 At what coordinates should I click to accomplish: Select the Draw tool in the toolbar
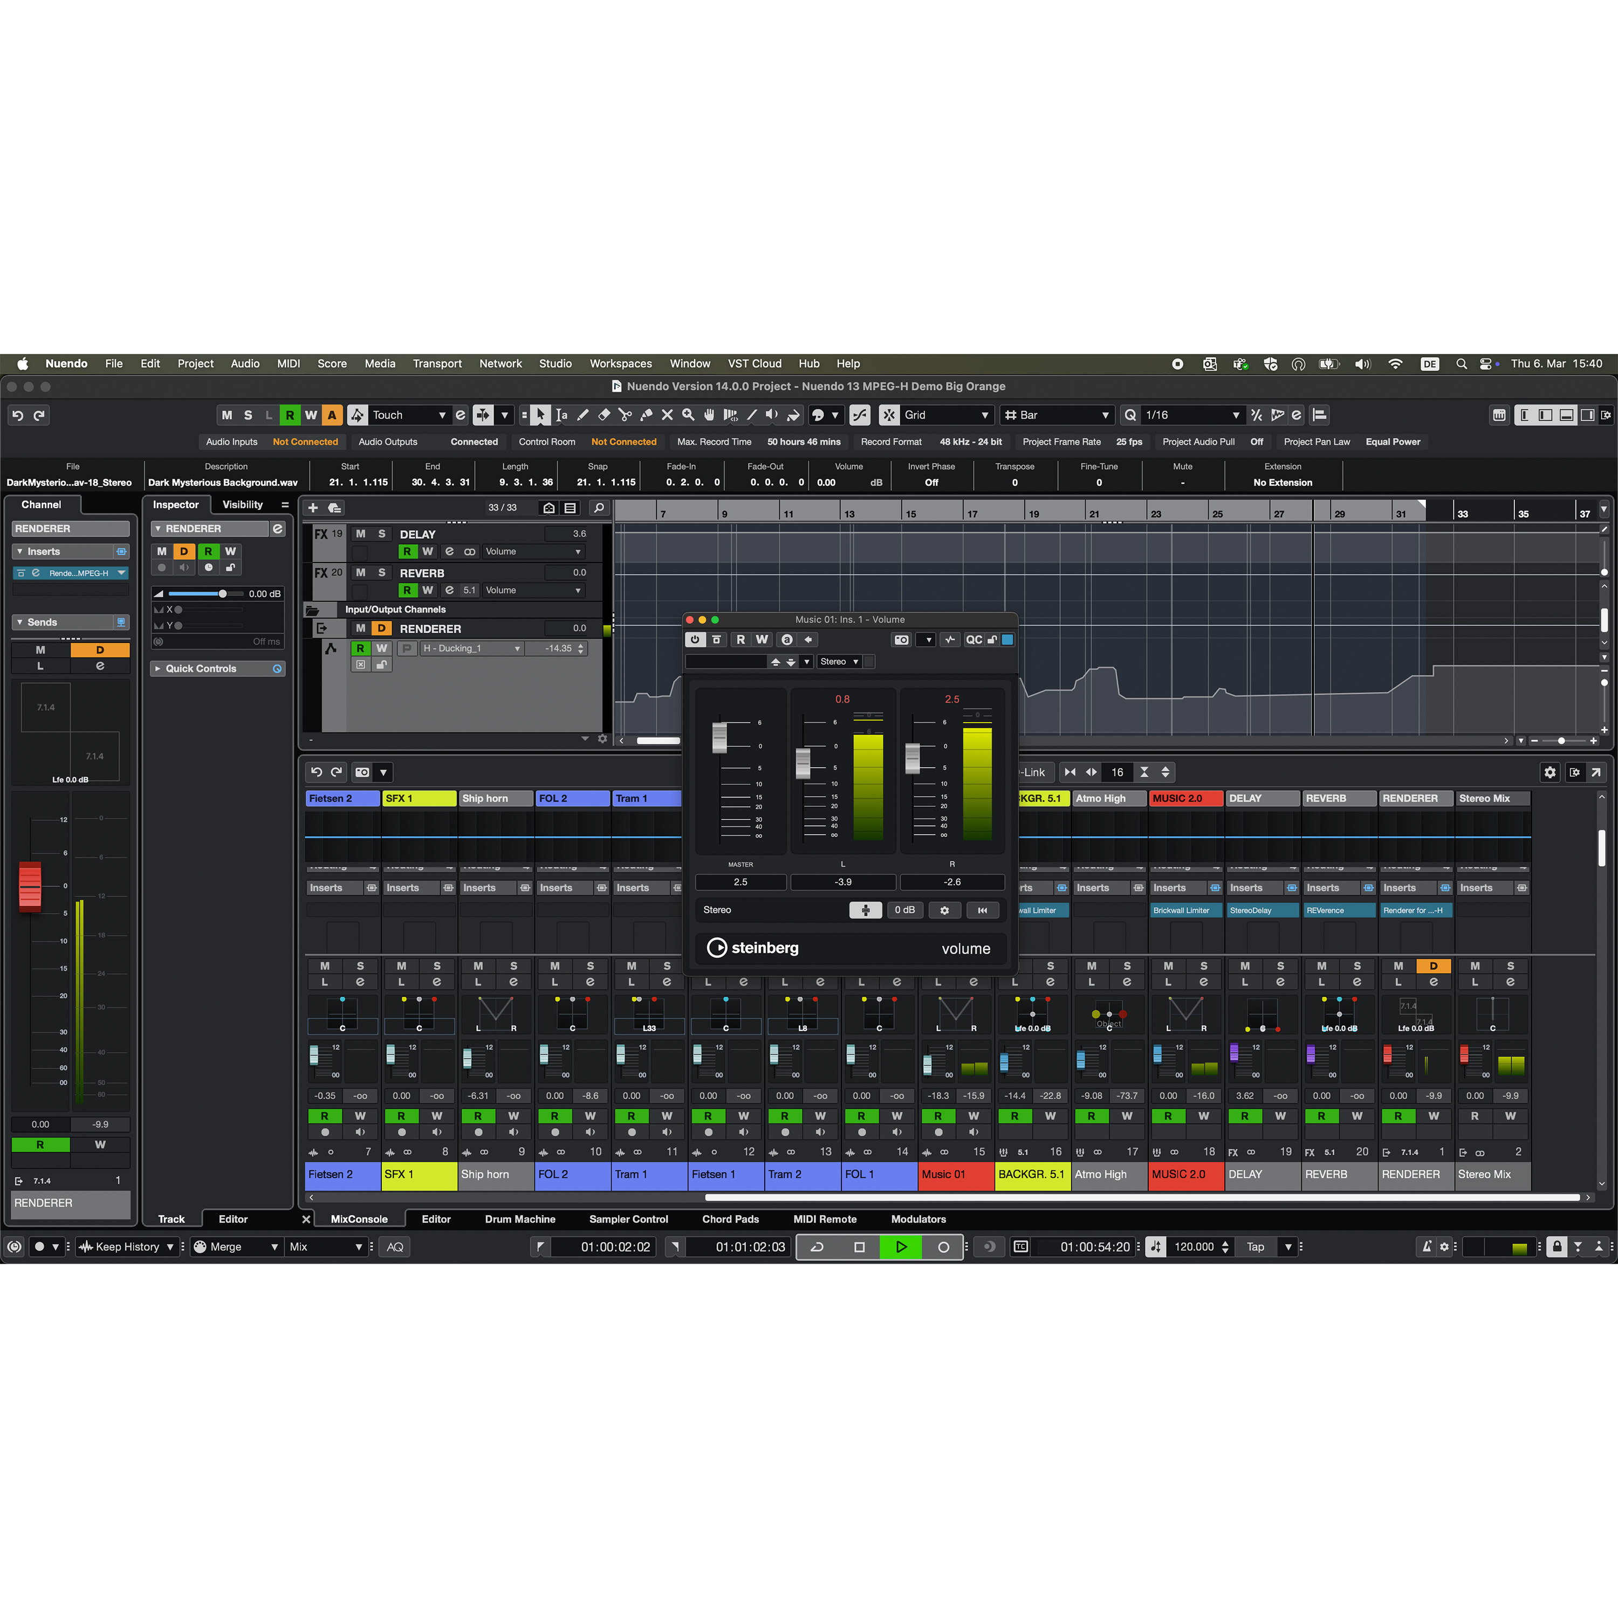pyautogui.click(x=584, y=415)
